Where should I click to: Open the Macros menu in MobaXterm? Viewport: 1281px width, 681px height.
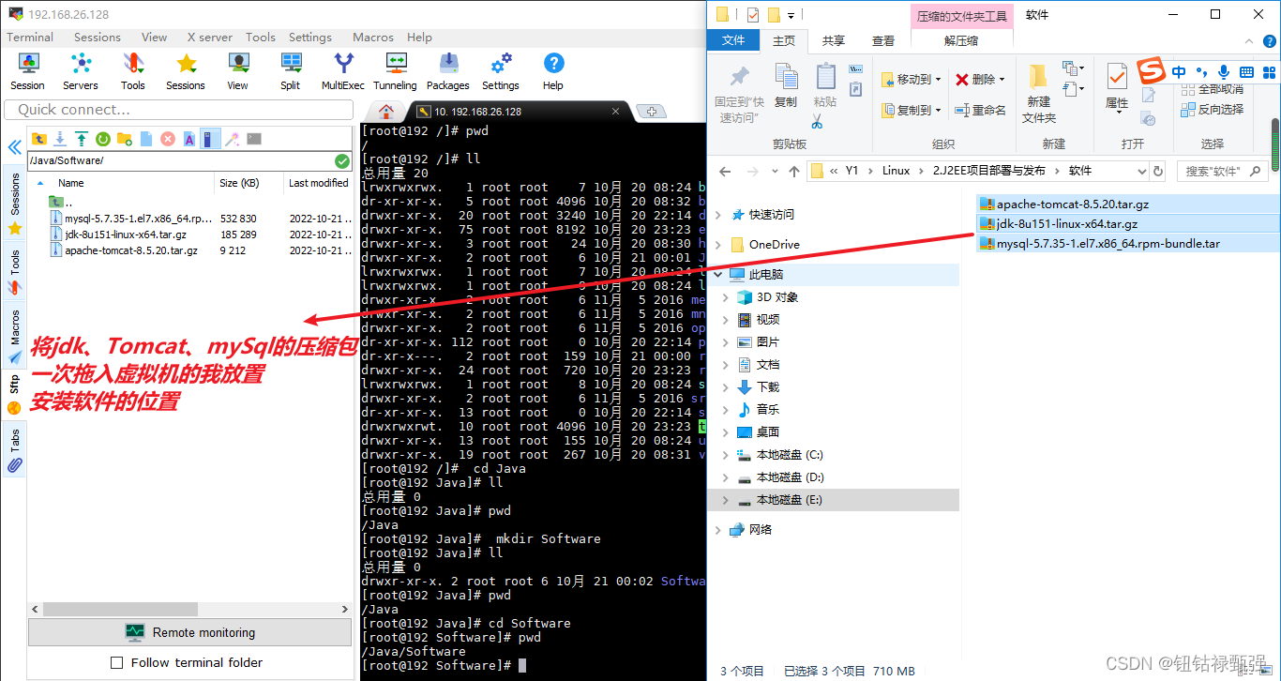pyautogui.click(x=372, y=37)
